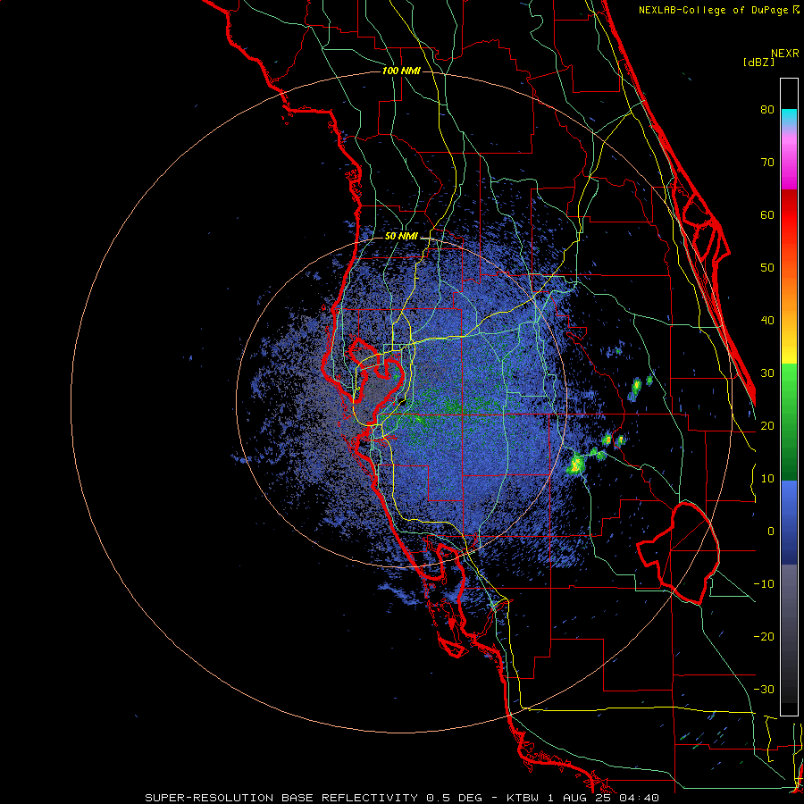Image resolution: width=804 pixels, height=804 pixels.
Task: Pick the cyan segment of the color bar
Action: point(789,117)
